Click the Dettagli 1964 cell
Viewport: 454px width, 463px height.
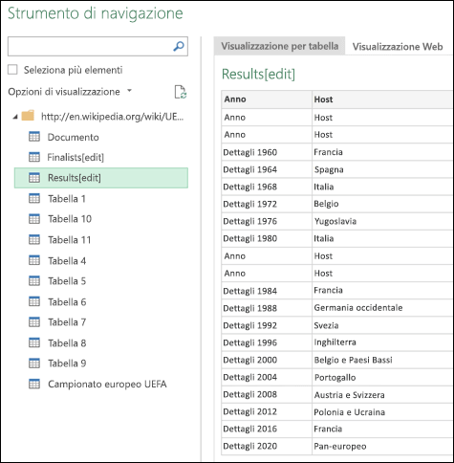[267, 169]
